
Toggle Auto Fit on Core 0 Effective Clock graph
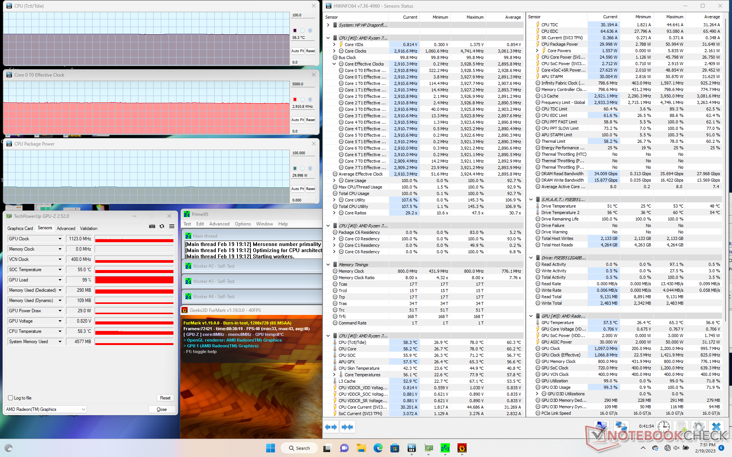(x=297, y=120)
